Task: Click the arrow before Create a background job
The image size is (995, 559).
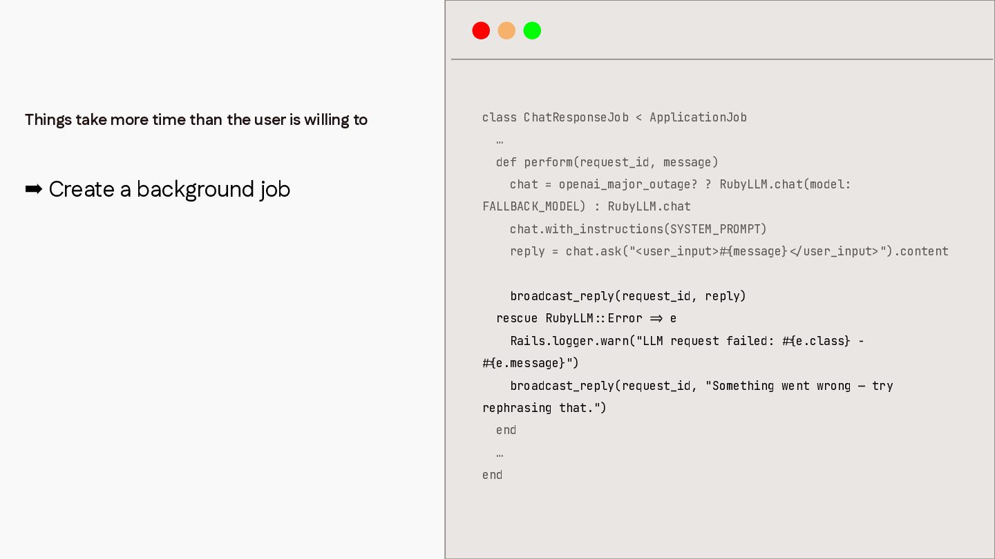Action: pos(34,189)
